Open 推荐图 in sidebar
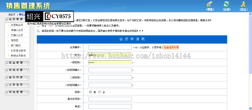The width and height of the screenshot is (252, 110). (15, 40)
